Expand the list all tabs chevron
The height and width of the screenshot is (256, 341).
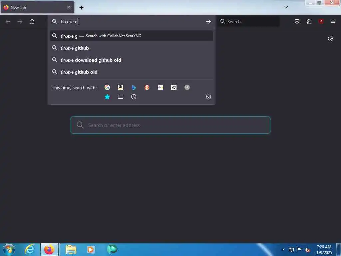(285, 7)
